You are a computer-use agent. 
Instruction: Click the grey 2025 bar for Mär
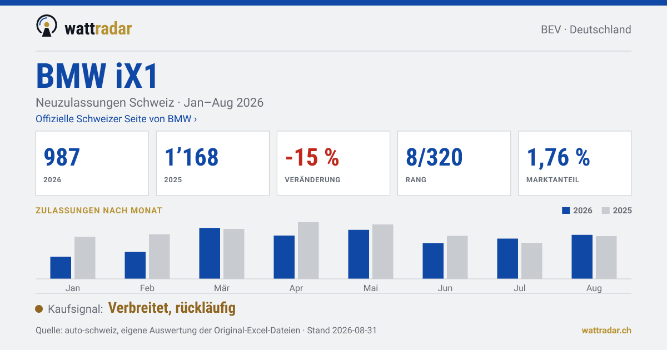[x=234, y=254]
